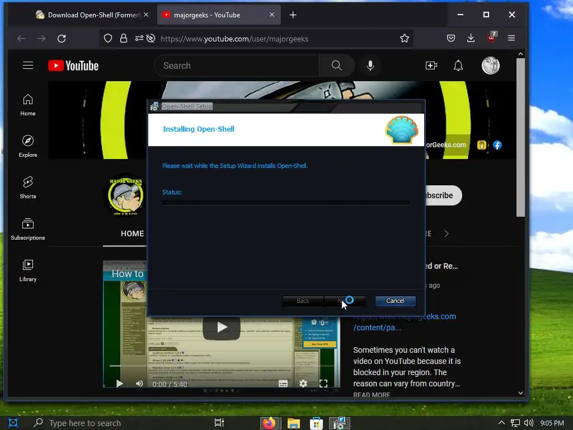Open Home in the YouTube sidebar
Screen dimensions: 573x430
pyautogui.click(x=28, y=105)
